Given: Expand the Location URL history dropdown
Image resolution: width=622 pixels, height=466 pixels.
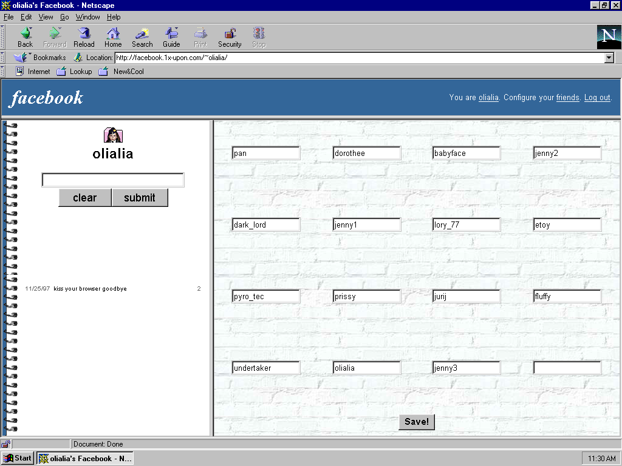Looking at the screenshot, I should pyautogui.click(x=609, y=58).
